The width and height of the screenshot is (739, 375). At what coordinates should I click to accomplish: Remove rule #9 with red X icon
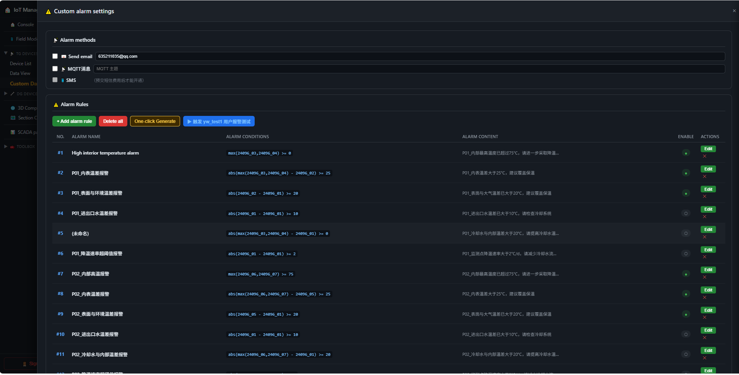[x=705, y=318]
